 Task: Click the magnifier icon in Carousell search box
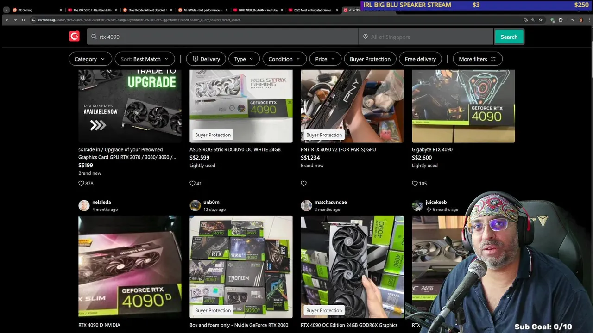[x=94, y=37]
